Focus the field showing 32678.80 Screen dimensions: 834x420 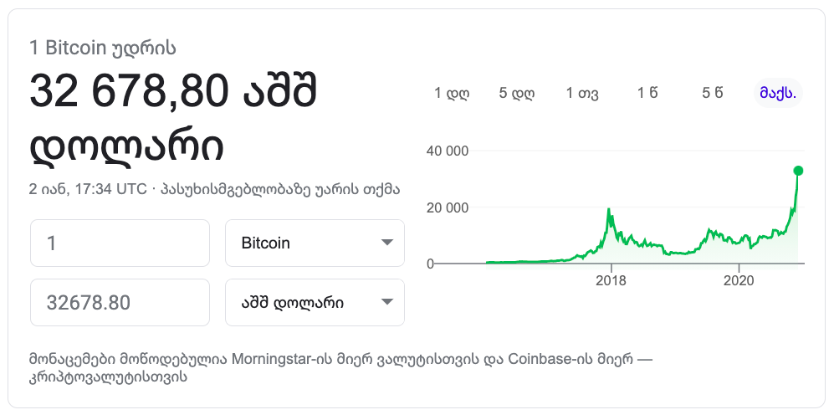coord(120,302)
